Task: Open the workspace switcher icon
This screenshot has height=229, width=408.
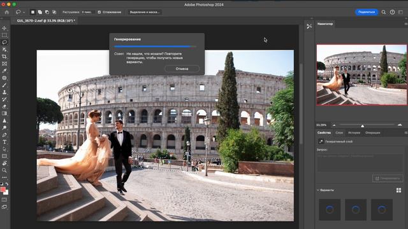Action: [401, 12]
